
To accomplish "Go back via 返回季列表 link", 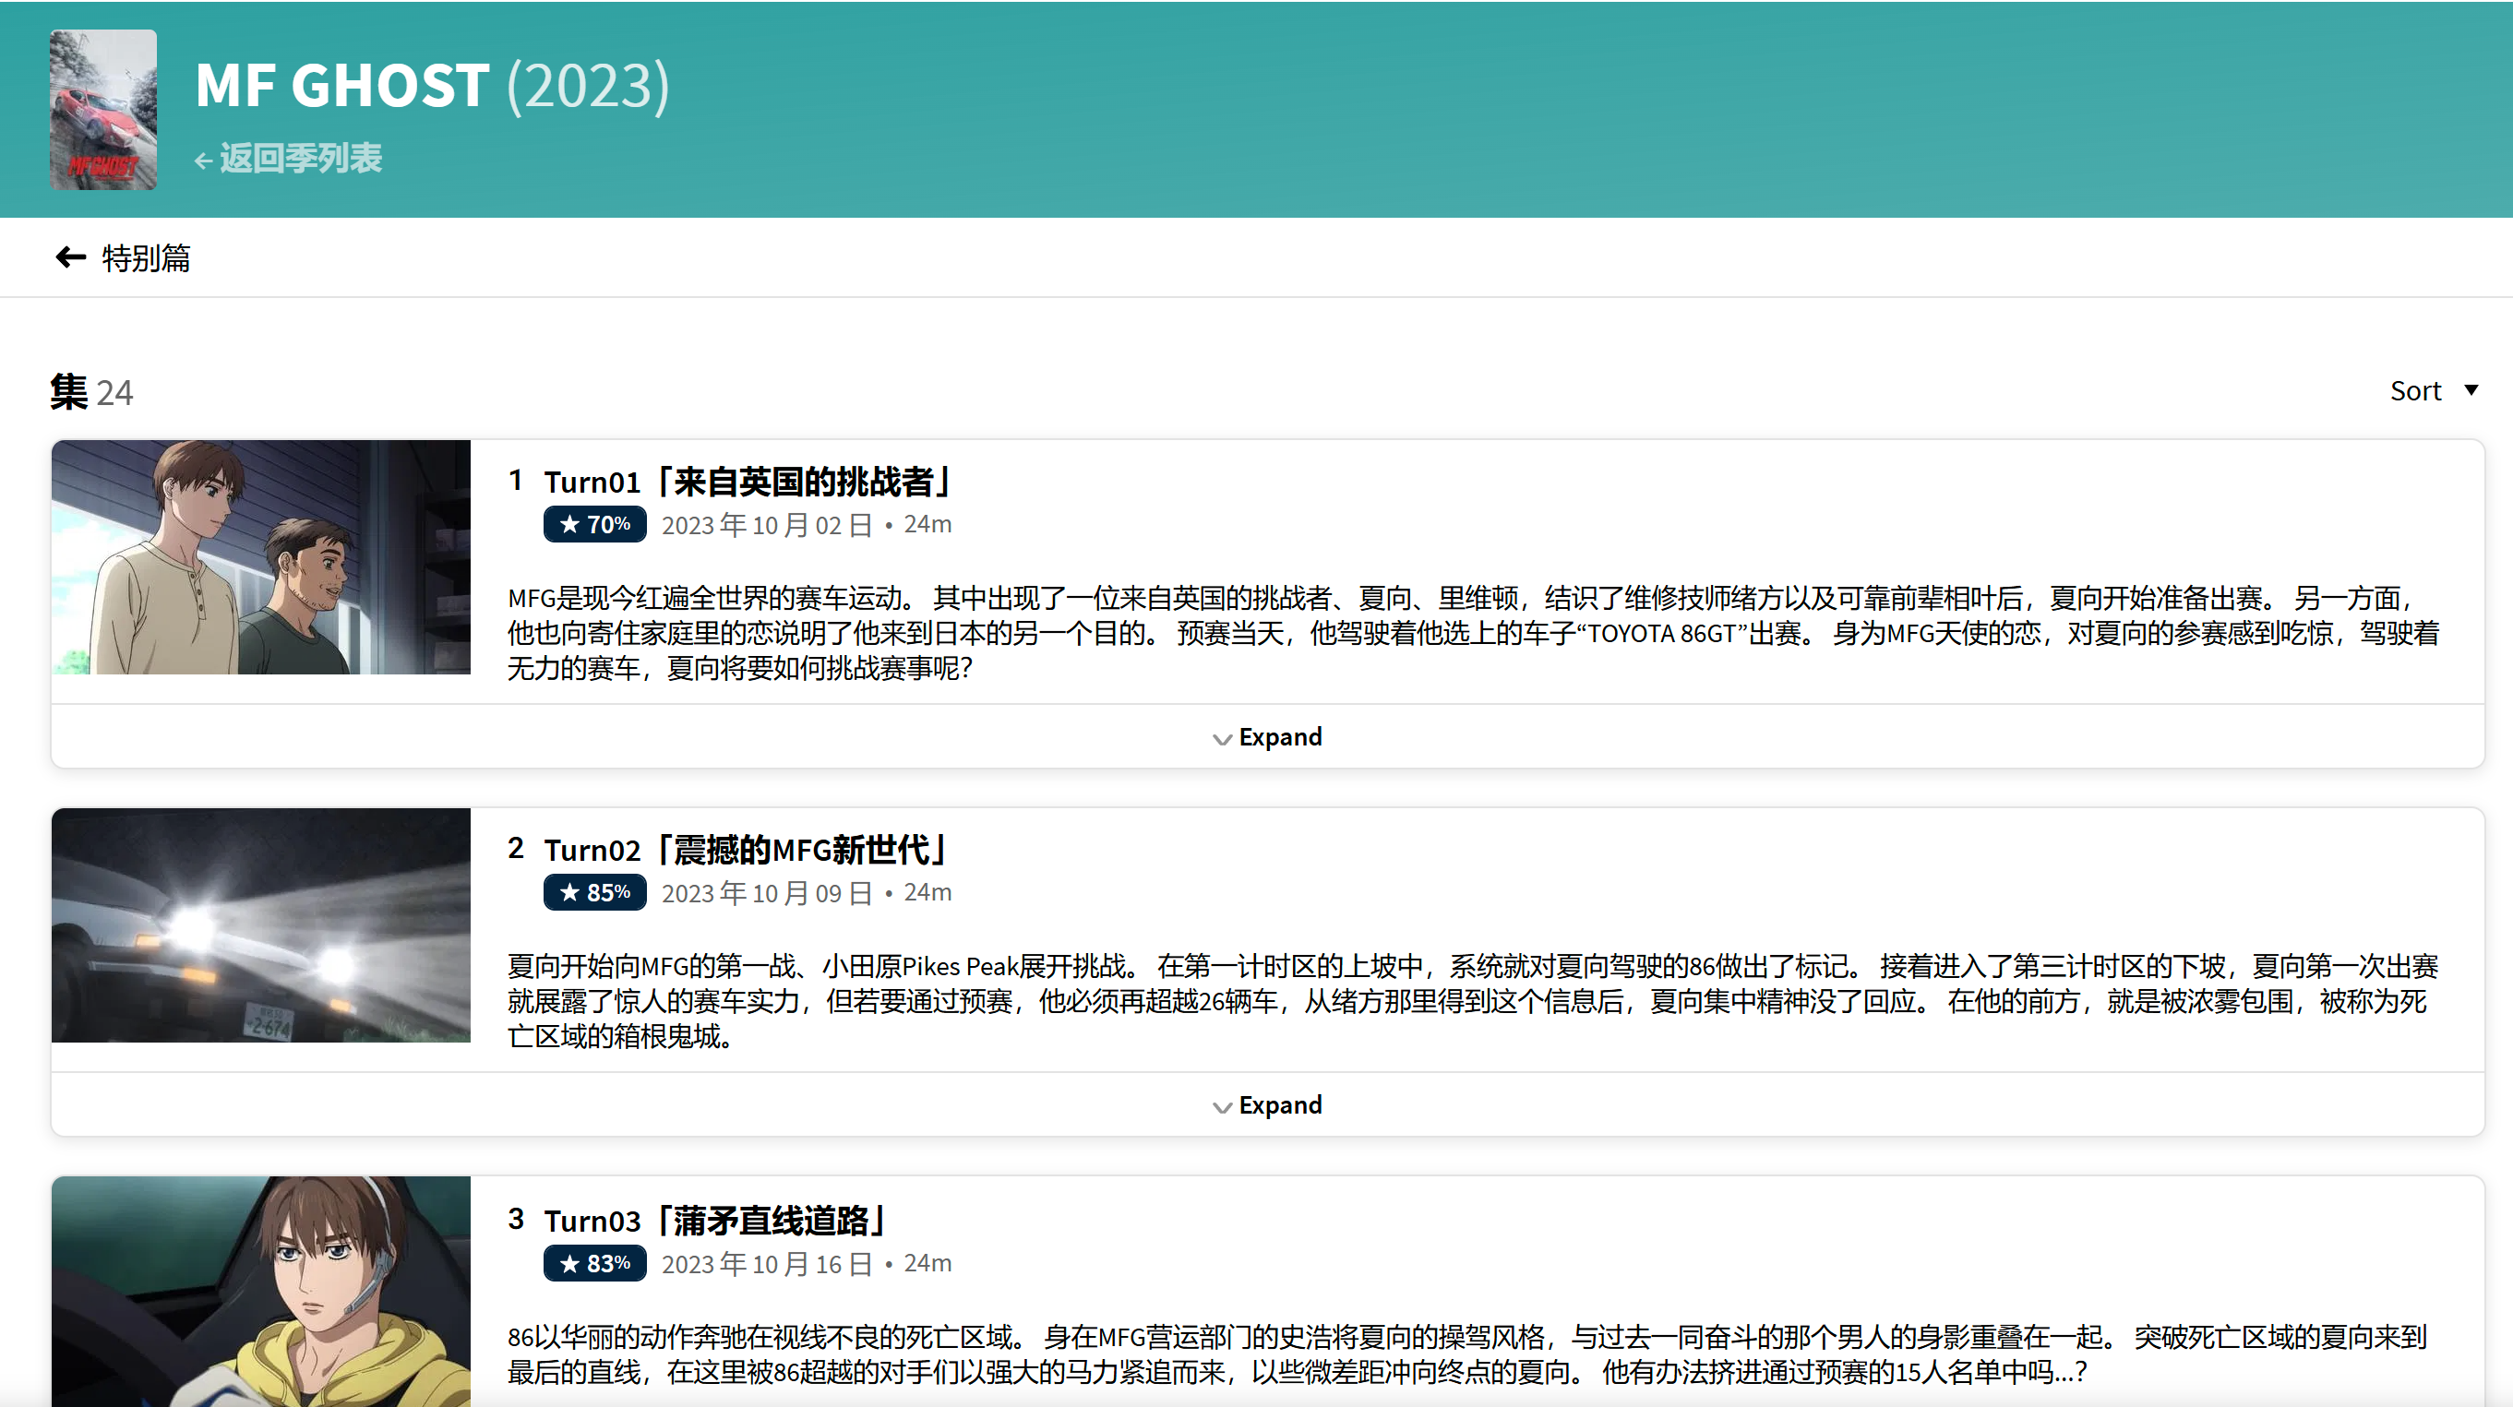I will [x=289, y=158].
